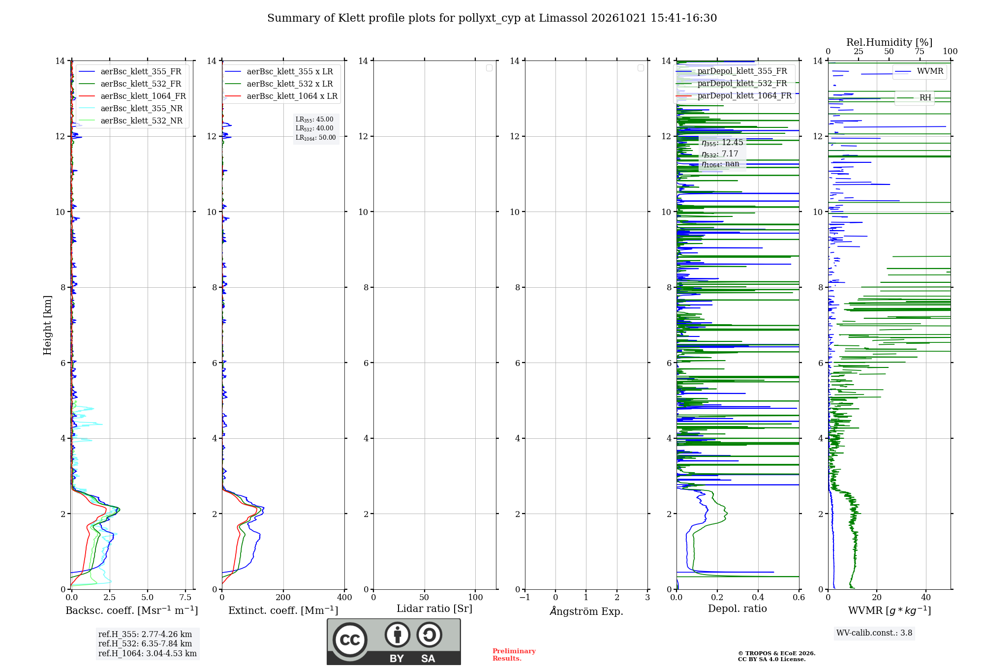984x669 pixels.
Task: Click the Backsc. coeff. axis label
Action: tap(132, 610)
